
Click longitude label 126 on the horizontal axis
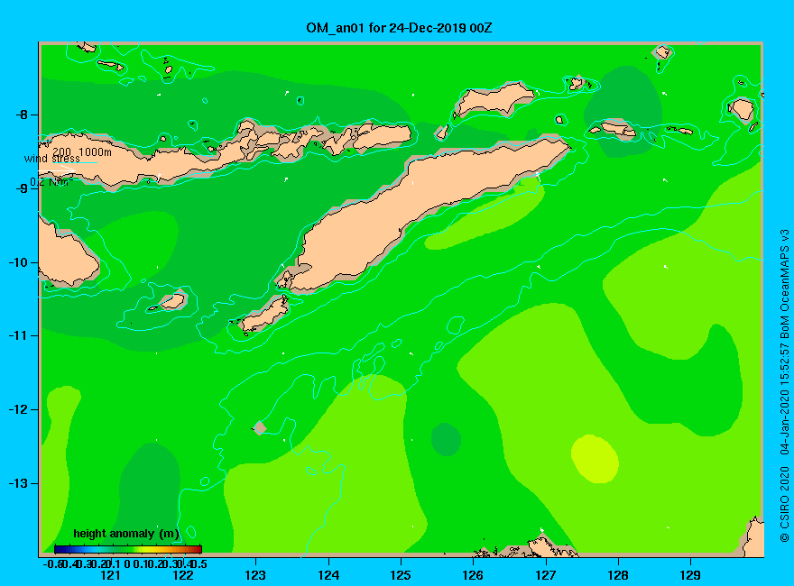tap(474, 575)
